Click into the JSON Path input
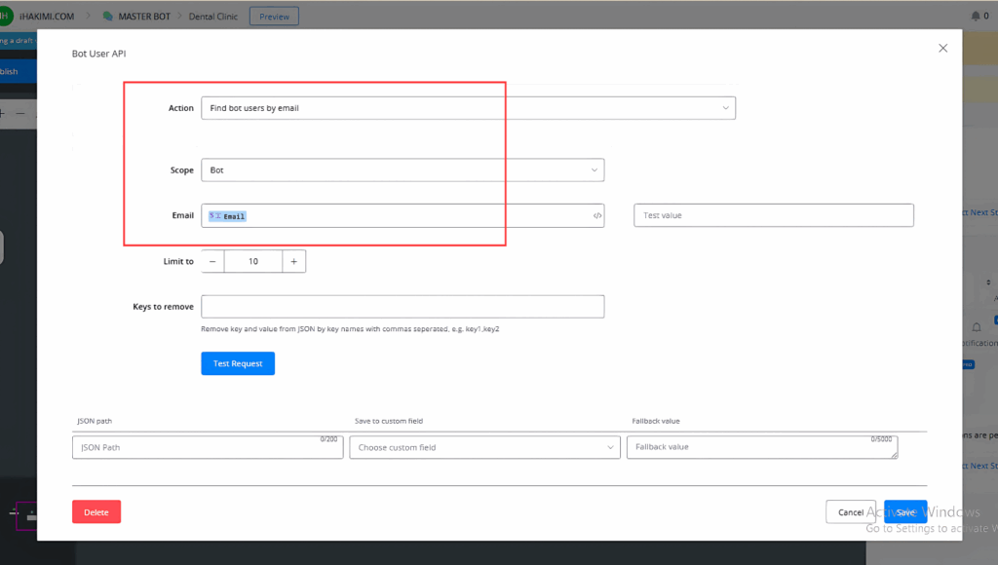Image resolution: width=998 pixels, height=565 pixels. (x=206, y=447)
